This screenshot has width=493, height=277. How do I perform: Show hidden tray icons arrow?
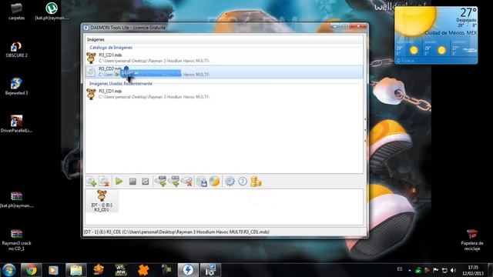(409, 270)
